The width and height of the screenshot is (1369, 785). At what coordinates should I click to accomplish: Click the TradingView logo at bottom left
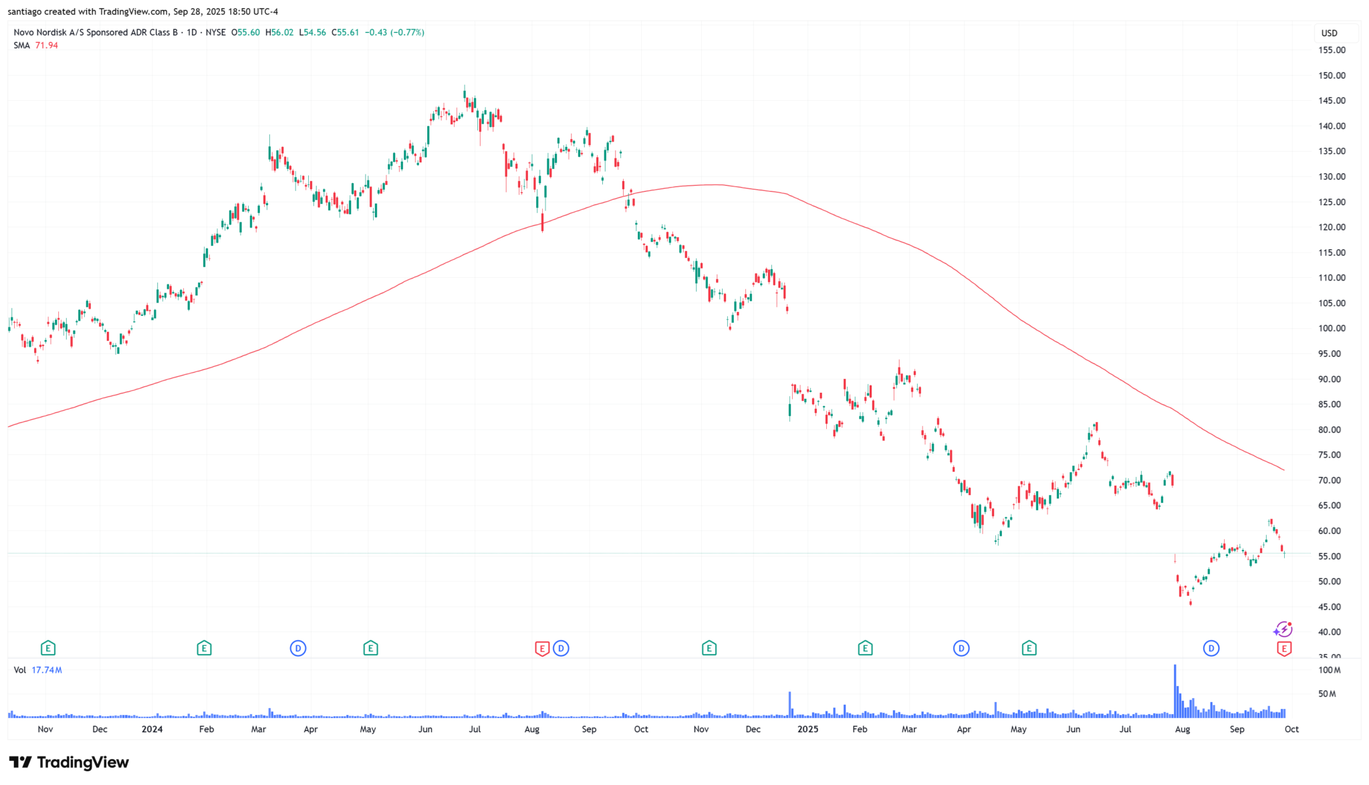[69, 762]
